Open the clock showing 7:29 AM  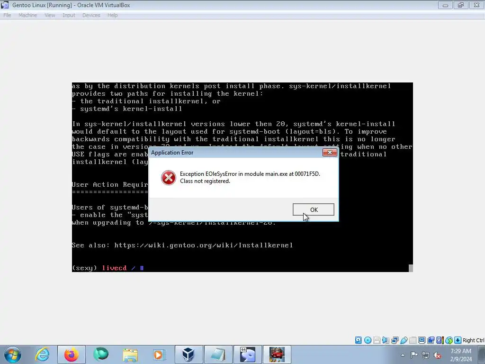tap(461, 355)
